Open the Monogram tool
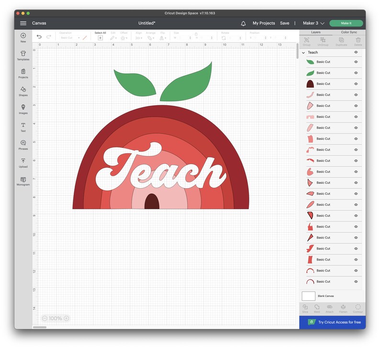The image size is (380, 348). (x=23, y=181)
